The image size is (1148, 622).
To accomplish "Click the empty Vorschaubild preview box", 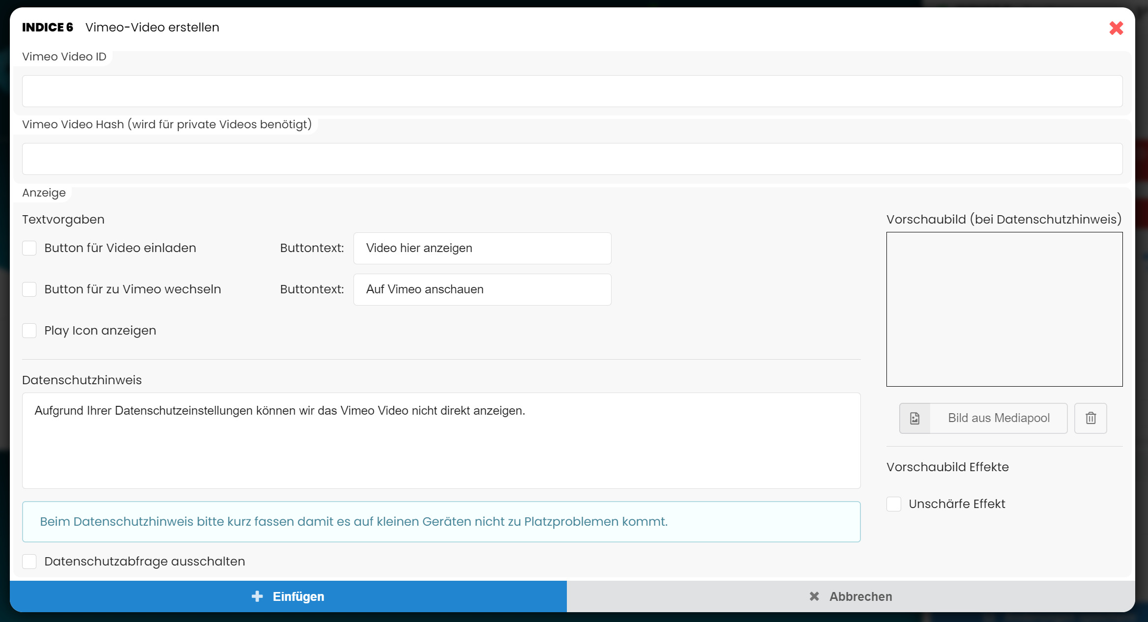I will coord(1004,309).
